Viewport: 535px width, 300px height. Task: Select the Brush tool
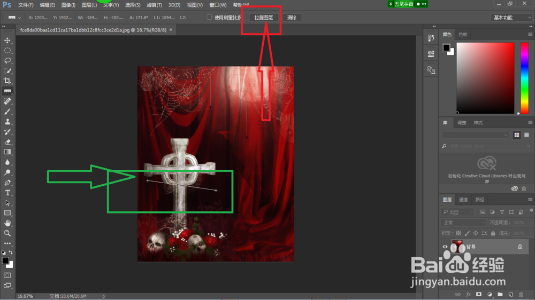pos(7,112)
